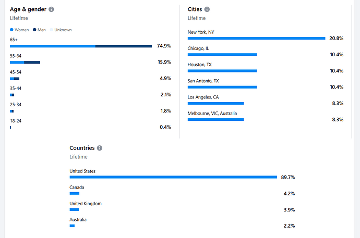The width and height of the screenshot is (360, 238).
Task: Click the Houston, TX bar
Action: [x=222, y=71]
